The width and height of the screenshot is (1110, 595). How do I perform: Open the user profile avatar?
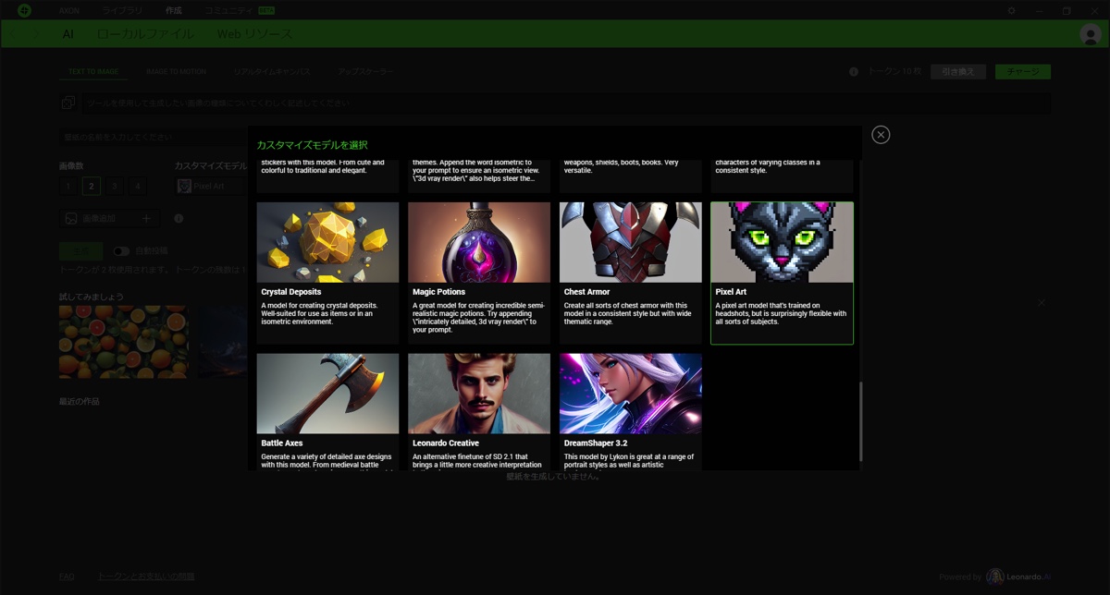[x=1090, y=34]
